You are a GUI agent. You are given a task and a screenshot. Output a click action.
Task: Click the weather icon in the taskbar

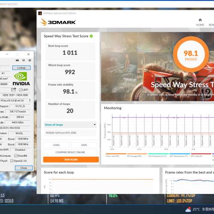(188, 209)
